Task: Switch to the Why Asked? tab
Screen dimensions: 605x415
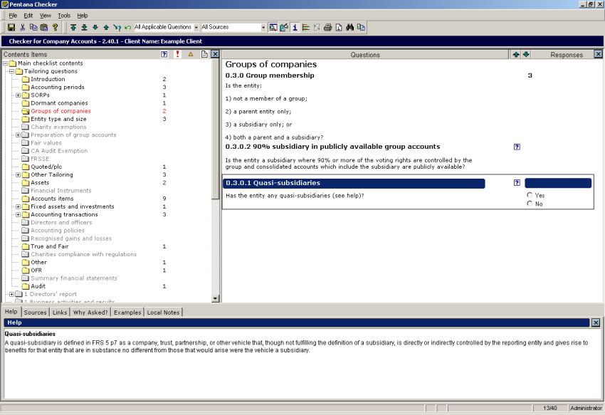Action: [90, 312]
